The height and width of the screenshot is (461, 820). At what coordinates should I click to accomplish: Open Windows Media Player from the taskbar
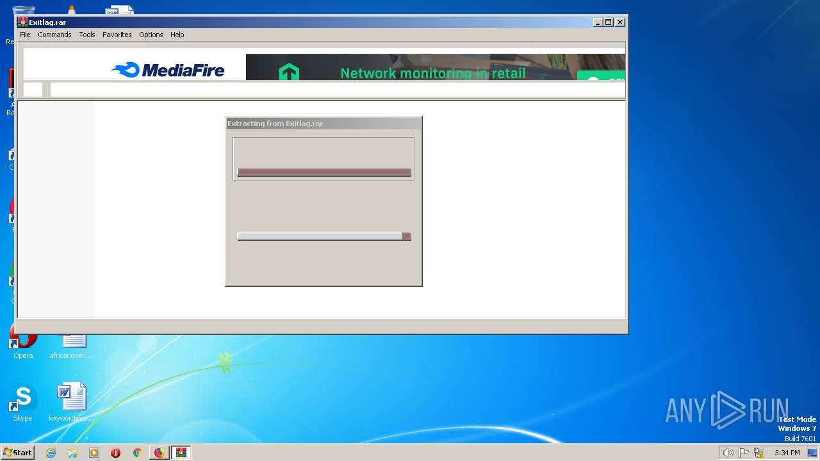[94, 453]
